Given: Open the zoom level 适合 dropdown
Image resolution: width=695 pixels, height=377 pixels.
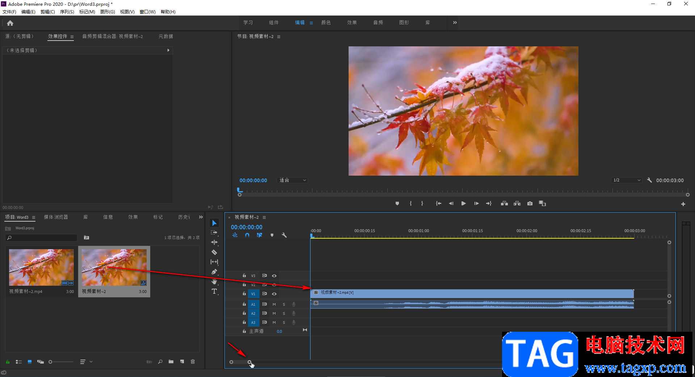Looking at the screenshot, I should coord(292,180).
